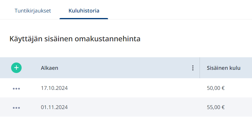Screen dimensions: 252x123
Task: Switch to the Tuntikirjaukset tab
Action: 33,11
